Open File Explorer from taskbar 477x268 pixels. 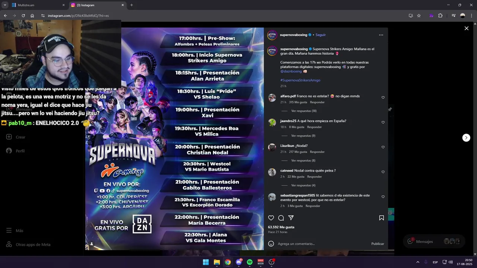coord(217,262)
